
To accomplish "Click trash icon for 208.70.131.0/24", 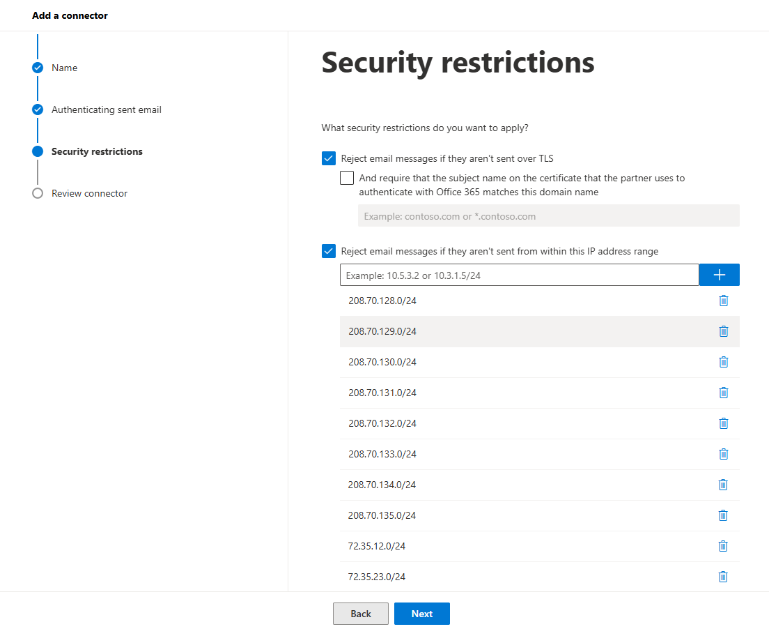I will click(x=723, y=393).
